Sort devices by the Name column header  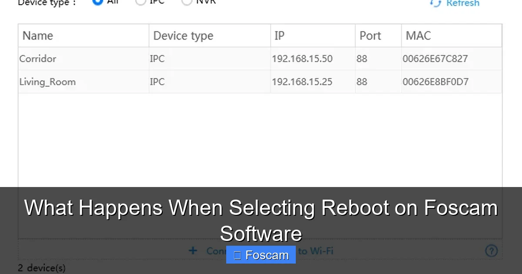38,36
